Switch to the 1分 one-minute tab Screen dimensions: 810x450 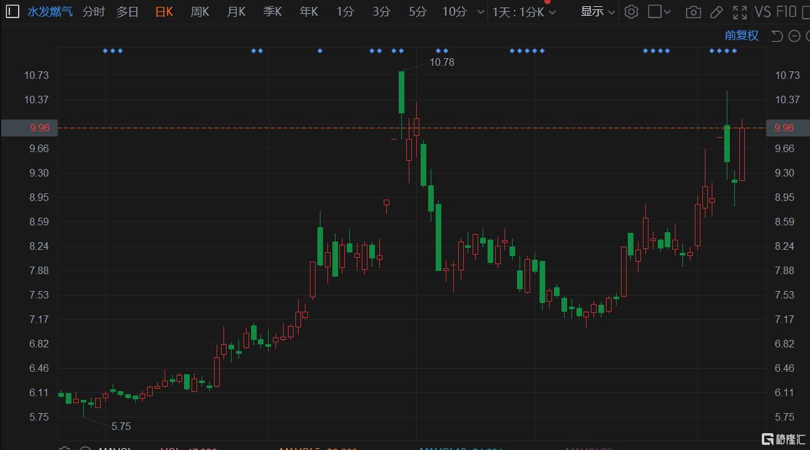[x=345, y=11]
